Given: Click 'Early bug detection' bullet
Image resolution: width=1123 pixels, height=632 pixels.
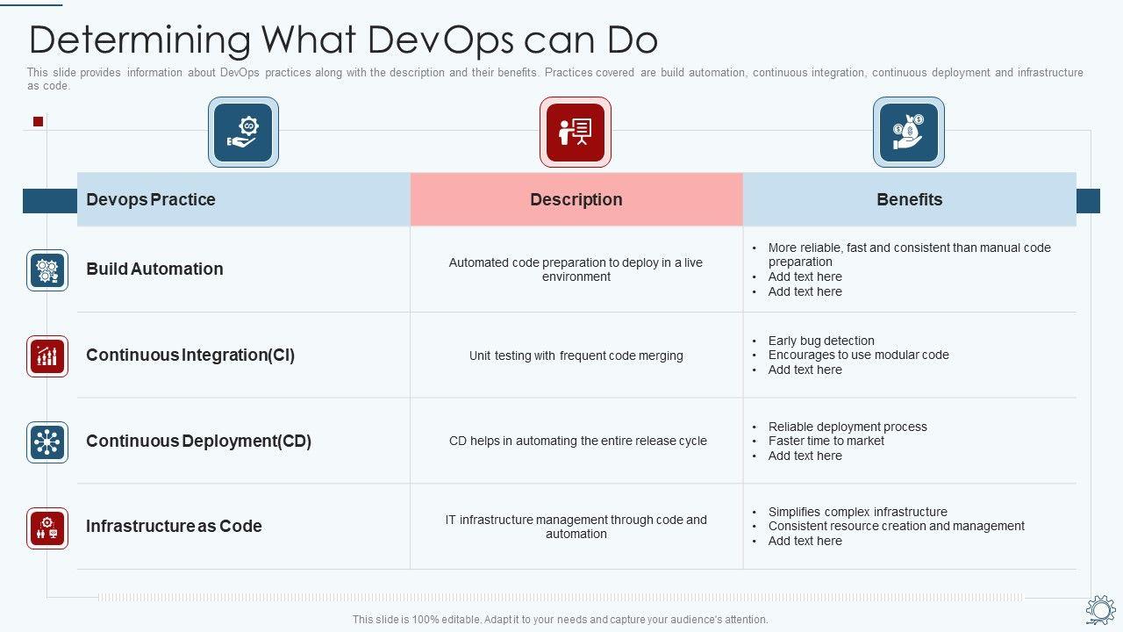Looking at the screenshot, I should coord(821,341).
